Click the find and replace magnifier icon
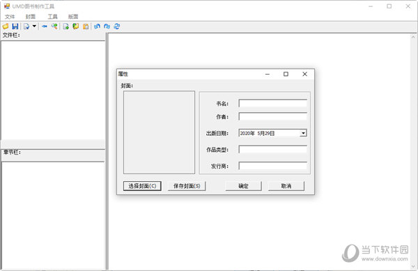The width and height of the screenshot is (418, 271). click(54, 26)
